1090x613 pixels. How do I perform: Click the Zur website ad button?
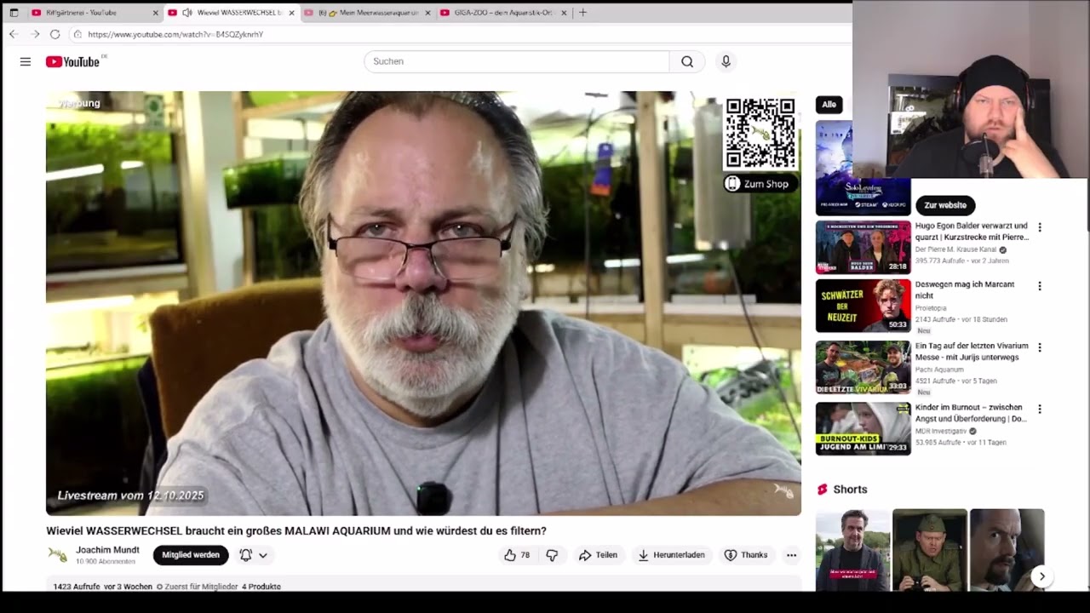(945, 205)
